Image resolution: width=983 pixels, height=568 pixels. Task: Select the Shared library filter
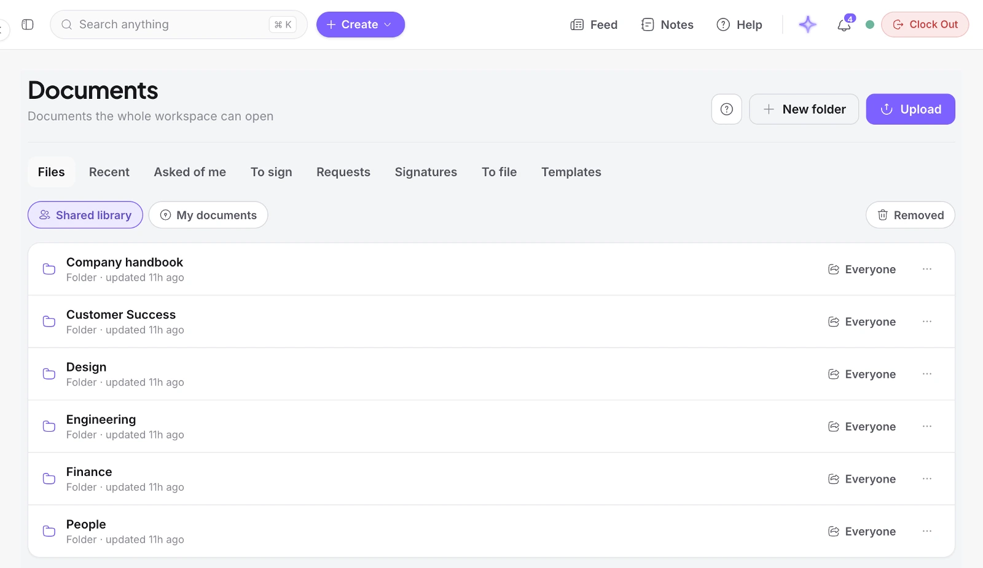pos(85,215)
